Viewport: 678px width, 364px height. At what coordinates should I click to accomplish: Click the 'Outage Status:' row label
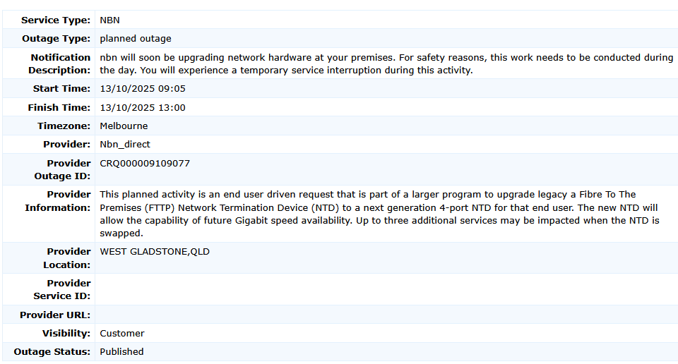point(52,352)
